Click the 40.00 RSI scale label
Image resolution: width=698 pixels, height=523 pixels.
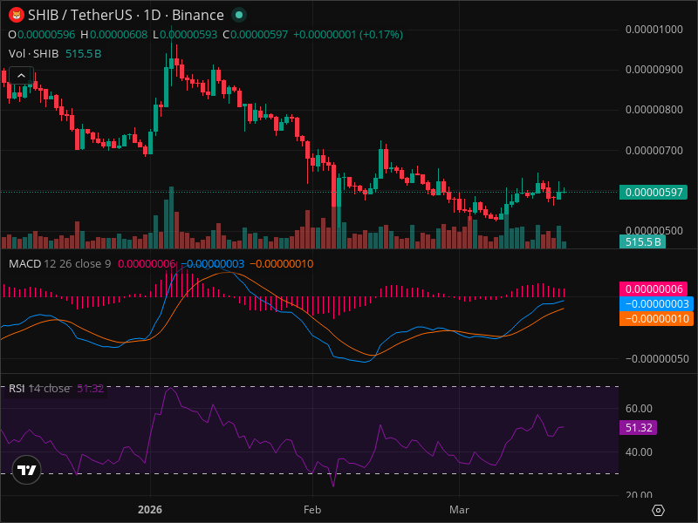tap(639, 452)
